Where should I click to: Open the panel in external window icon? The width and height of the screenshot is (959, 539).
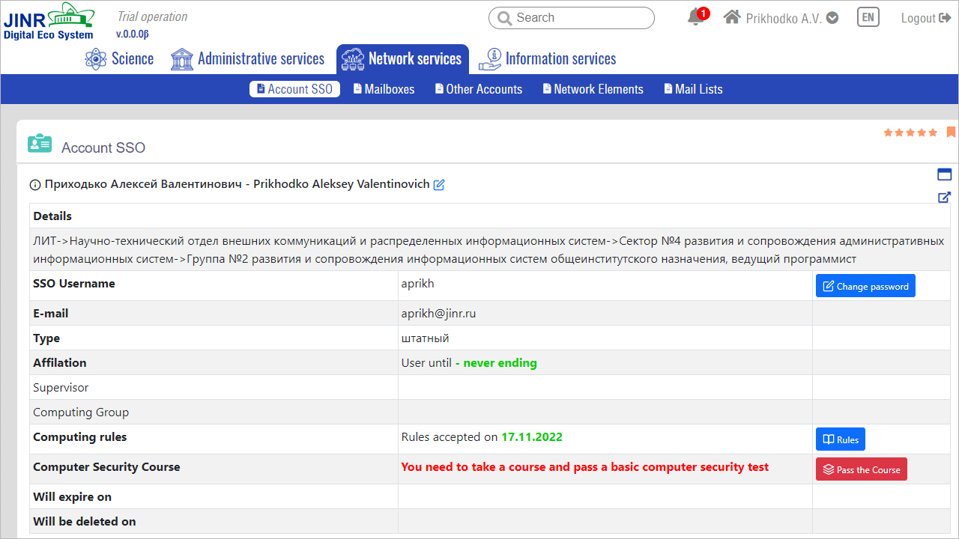tap(944, 198)
